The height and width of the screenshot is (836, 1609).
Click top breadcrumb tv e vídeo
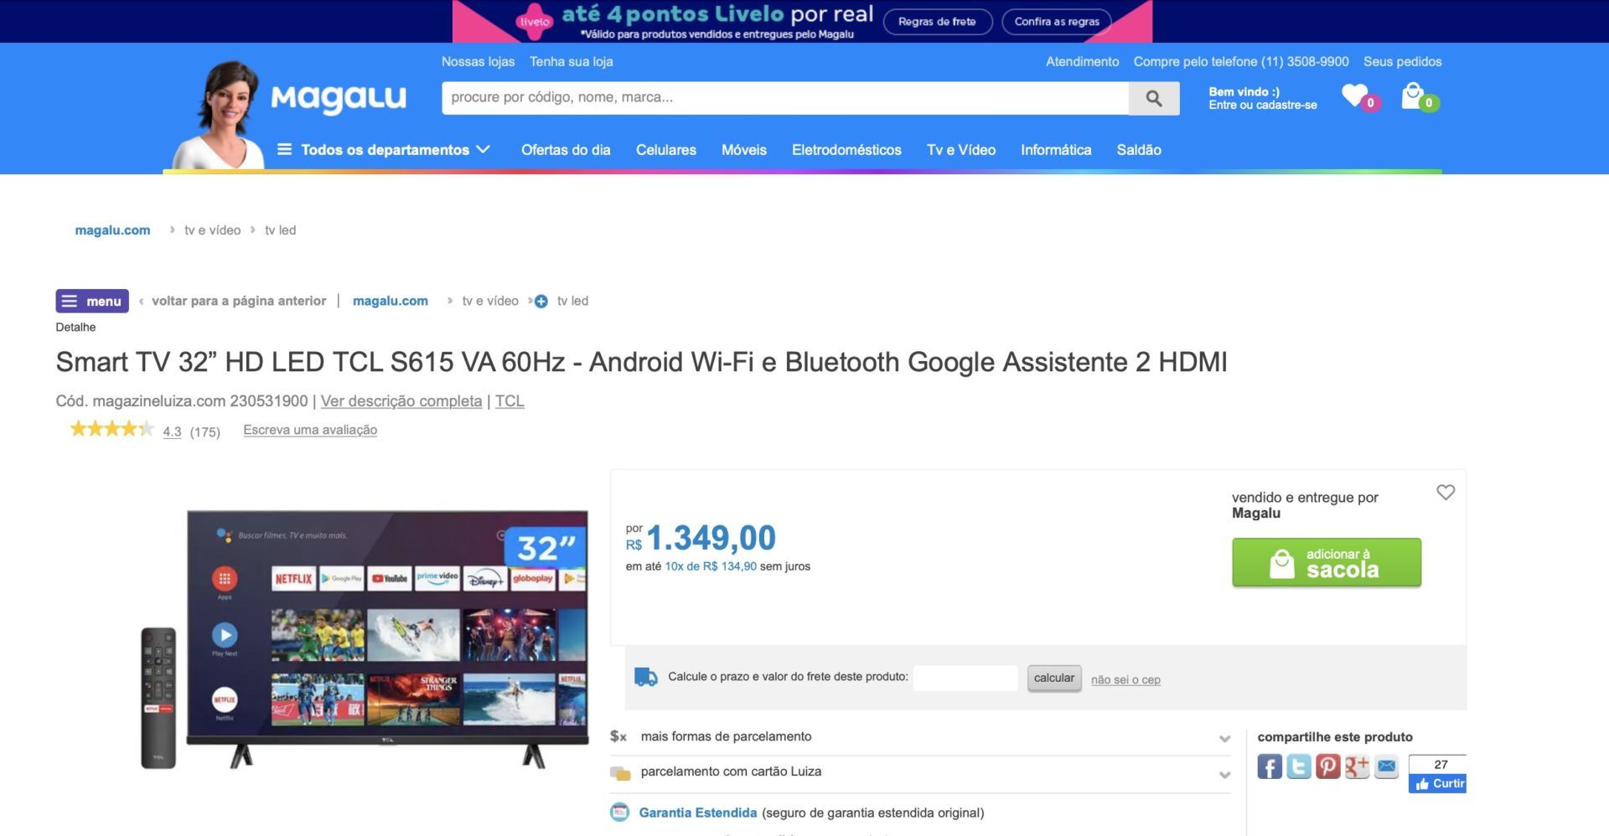coord(212,230)
